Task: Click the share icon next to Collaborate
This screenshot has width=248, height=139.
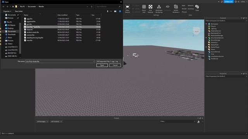Action: 238,2
